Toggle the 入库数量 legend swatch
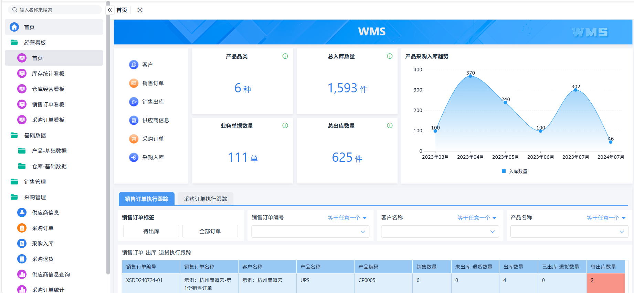634x293 pixels. pyautogui.click(x=504, y=171)
